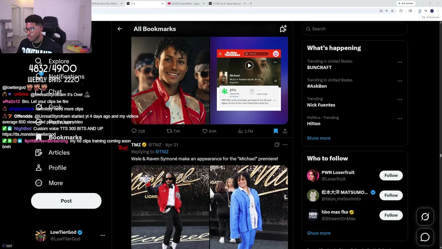Viewport: 442px width, 249px height.
Task: Like the post with 64K likes
Action: [x=209, y=131]
